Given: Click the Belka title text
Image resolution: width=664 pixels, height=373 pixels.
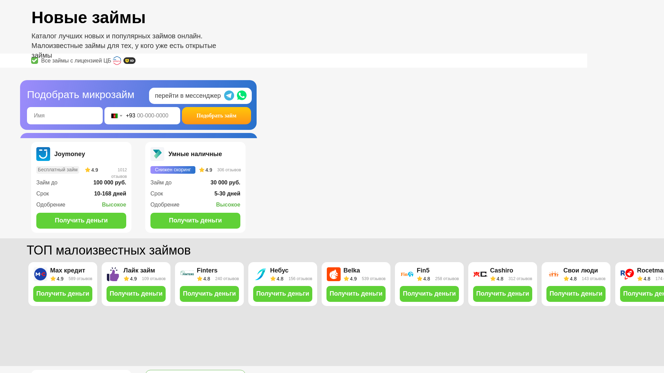Looking at the screenshot, I should (352, 270).
